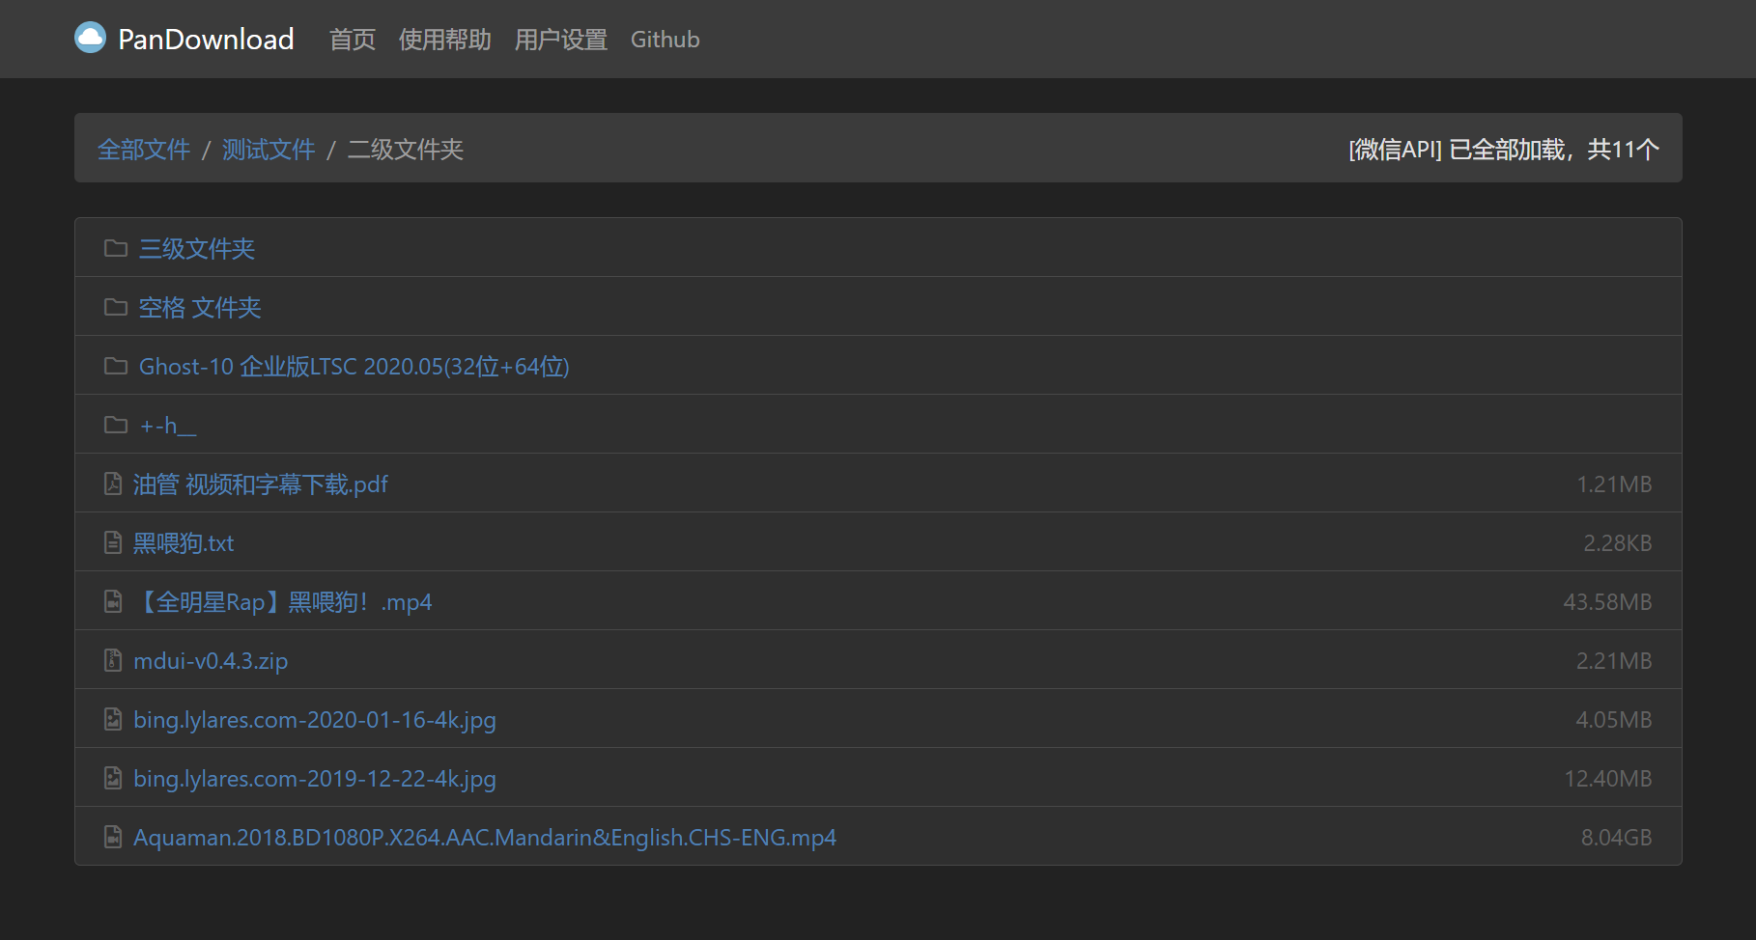Download 【全明星Rap】黑喂狗！.mp4 file
The height and width of the screenshot is (940, 1756).
coord(282,602)
